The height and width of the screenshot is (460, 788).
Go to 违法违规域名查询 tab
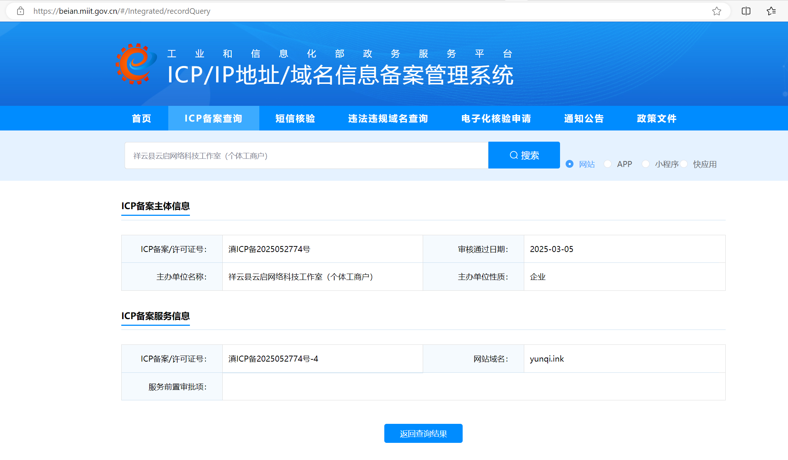point(388,119)
